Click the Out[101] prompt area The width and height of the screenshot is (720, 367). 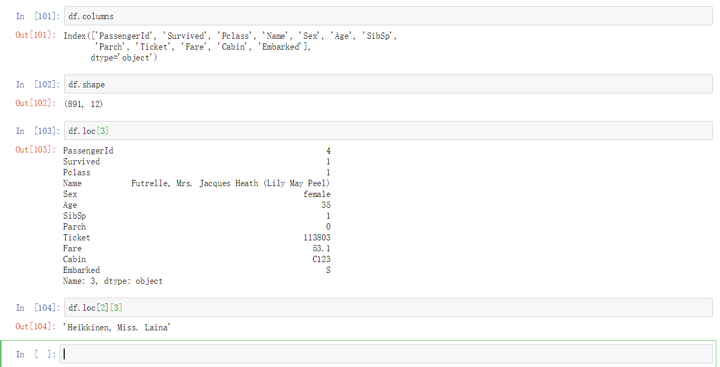tap(36, 35)
